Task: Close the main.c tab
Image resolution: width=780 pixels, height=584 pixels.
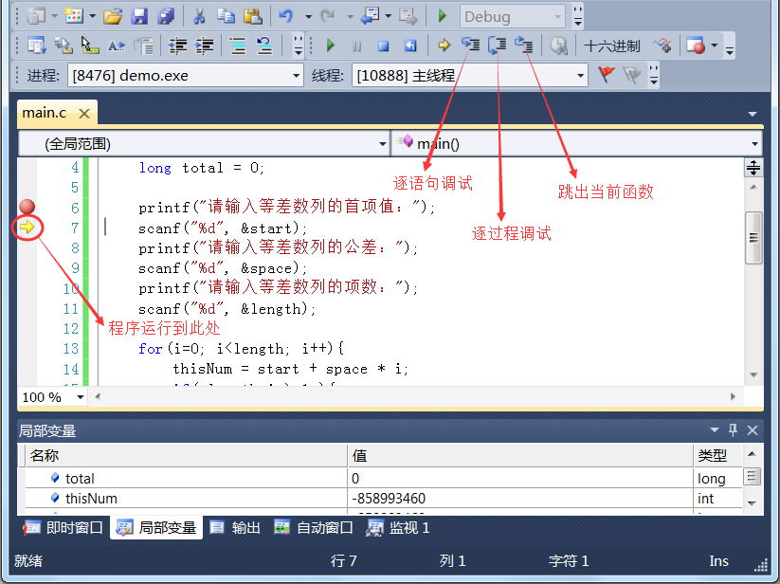Action: (84, 113)
